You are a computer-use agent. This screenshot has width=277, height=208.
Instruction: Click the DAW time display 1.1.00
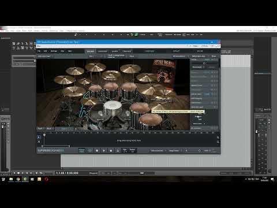(67, 173)
